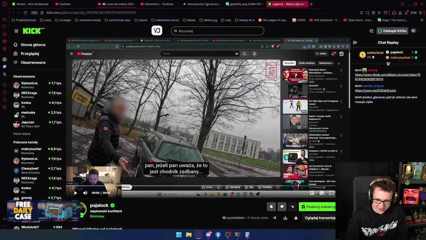Image resolution: width=426 pixels, height=240 pixels.
Task: Open meduska channel in followed list
Action: coord(37,114)
